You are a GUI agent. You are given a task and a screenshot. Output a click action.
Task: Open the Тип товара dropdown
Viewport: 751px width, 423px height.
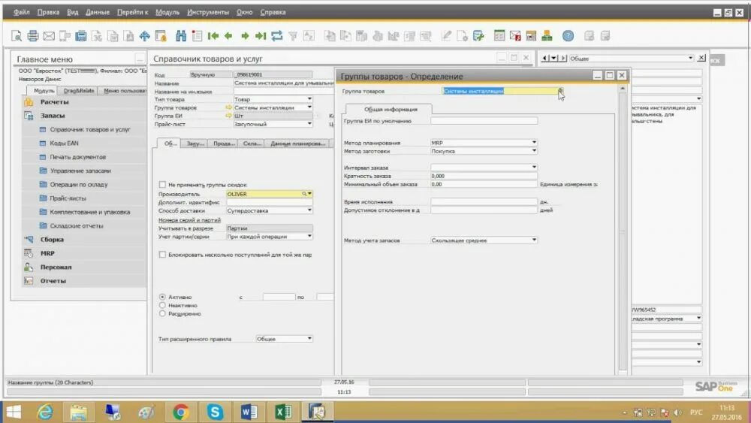[x=309, y=99]
